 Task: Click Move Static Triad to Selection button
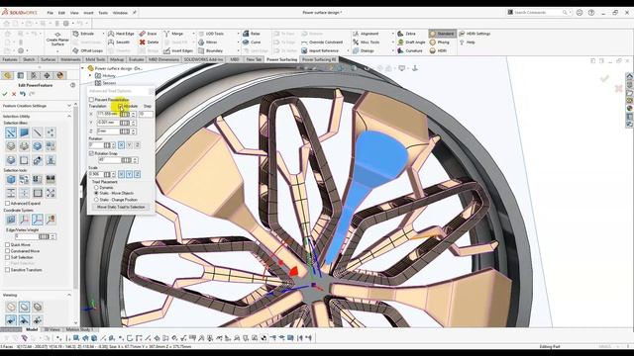(x=121, y=207)
